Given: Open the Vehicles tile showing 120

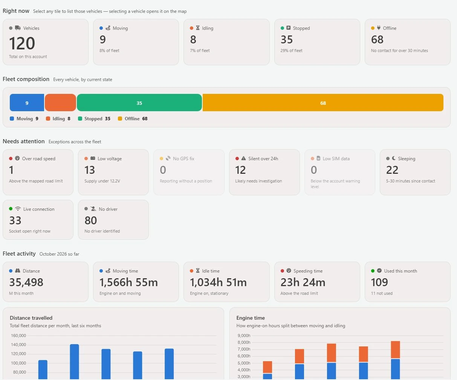Looking at the screenshot, I should point(46,42).
